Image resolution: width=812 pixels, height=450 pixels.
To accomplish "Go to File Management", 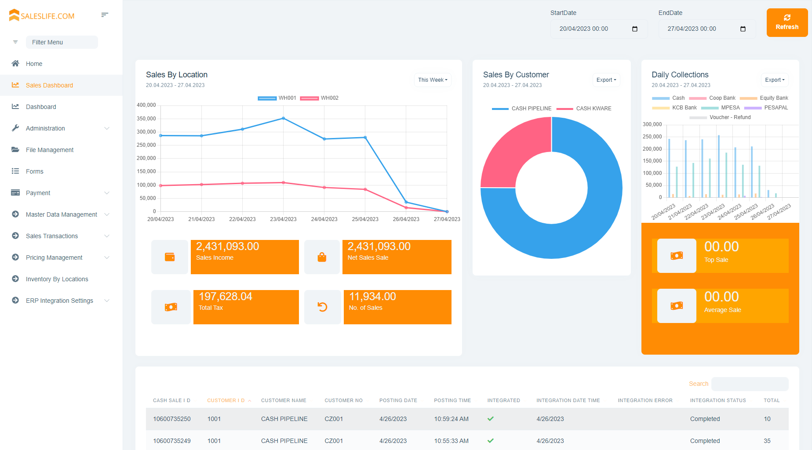I will (61, 150).
